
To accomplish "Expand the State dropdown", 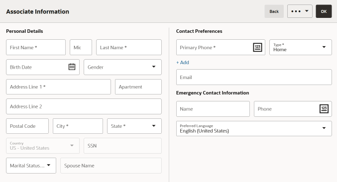I will 134,126.
